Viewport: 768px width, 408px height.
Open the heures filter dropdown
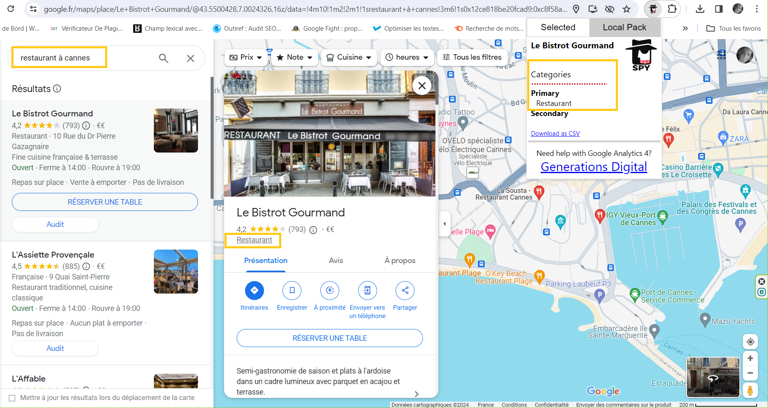(x=407, y=57)
